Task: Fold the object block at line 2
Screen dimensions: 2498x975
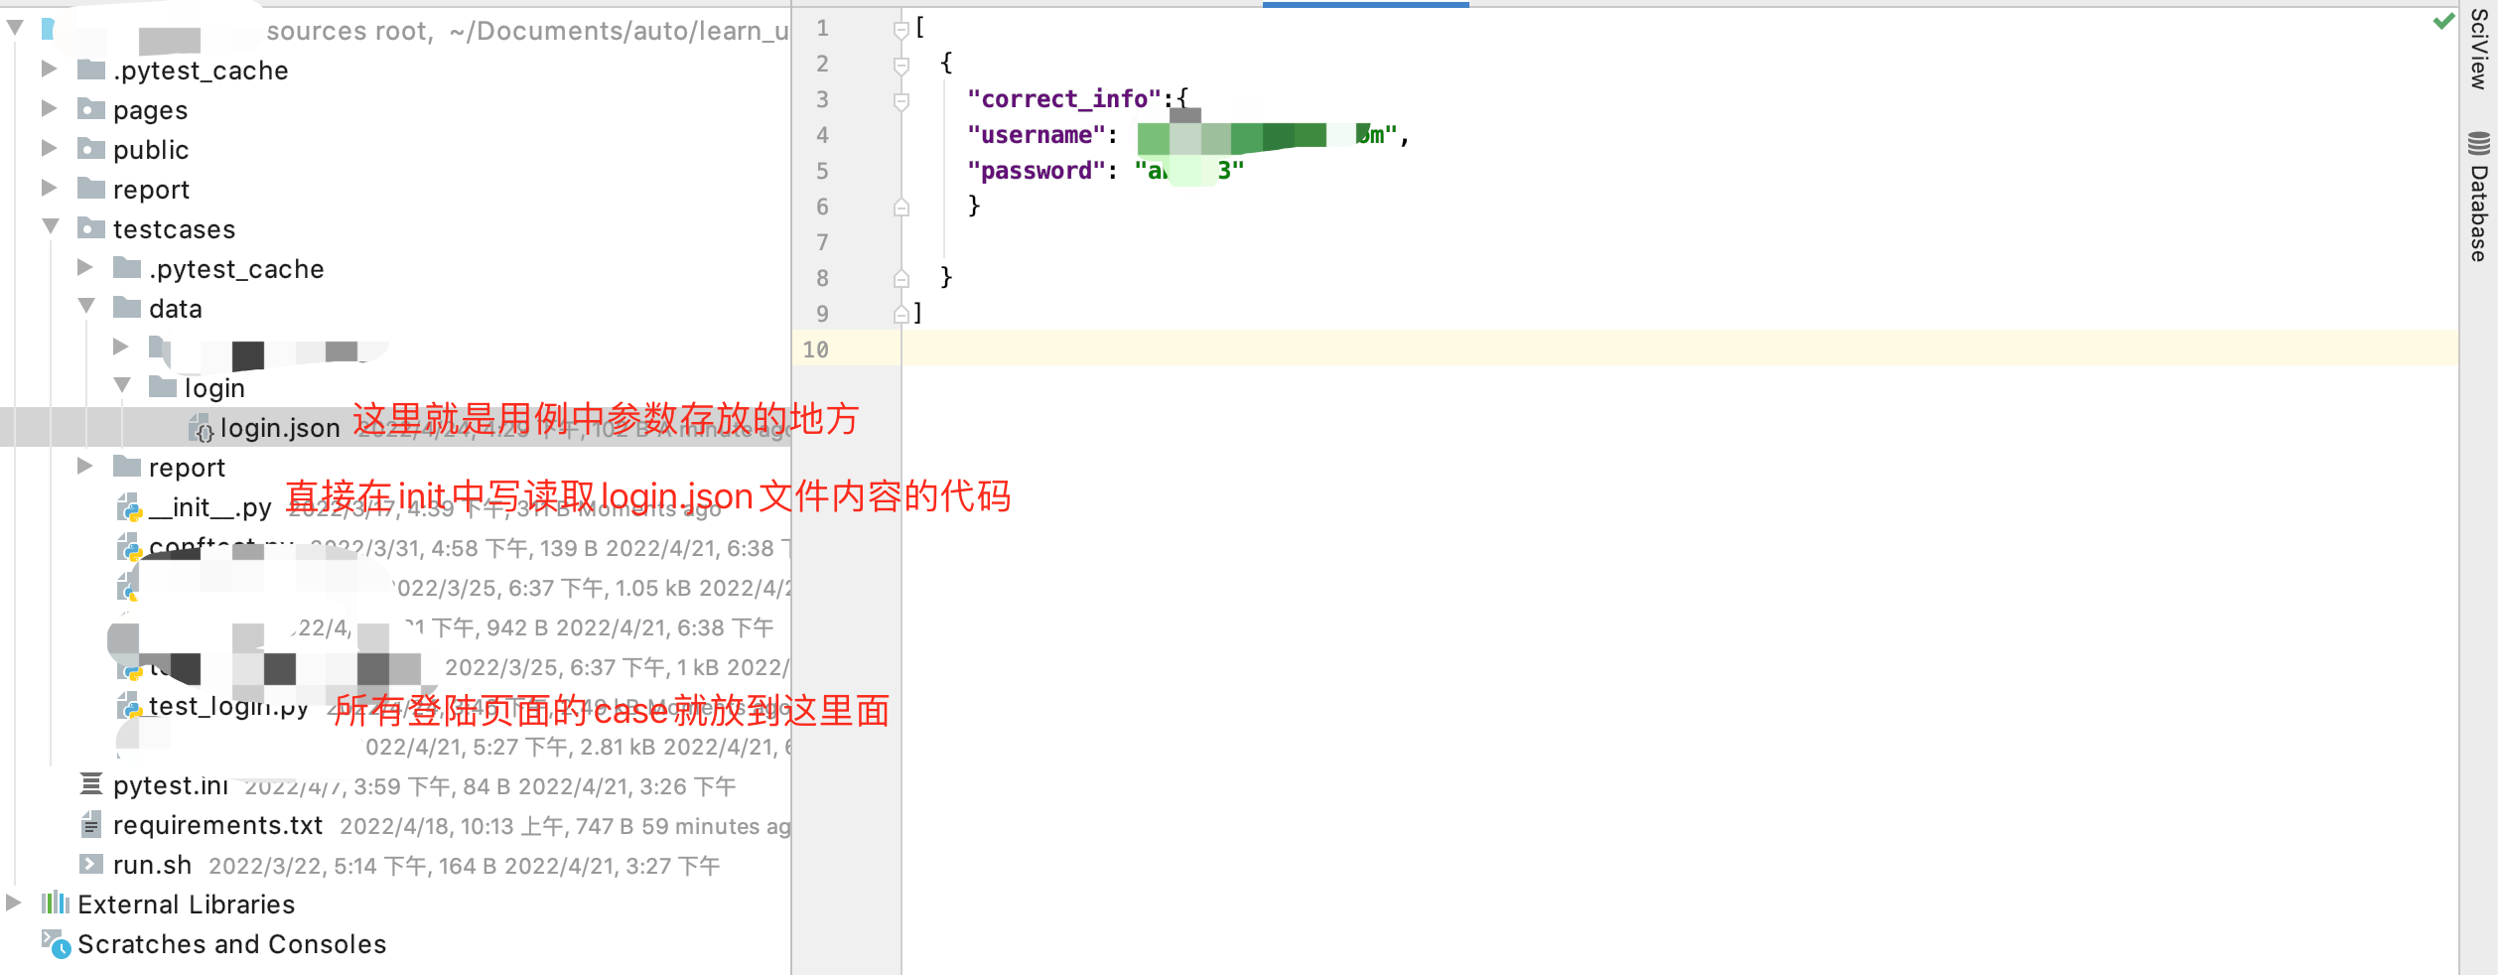Action: tap(902, 66)
